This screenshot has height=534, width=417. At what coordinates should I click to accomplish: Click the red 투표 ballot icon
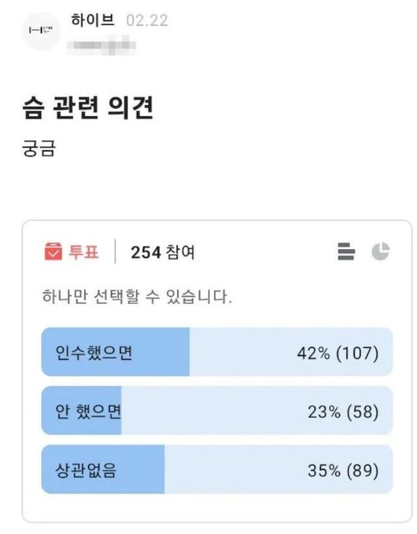tap(53, 252)
